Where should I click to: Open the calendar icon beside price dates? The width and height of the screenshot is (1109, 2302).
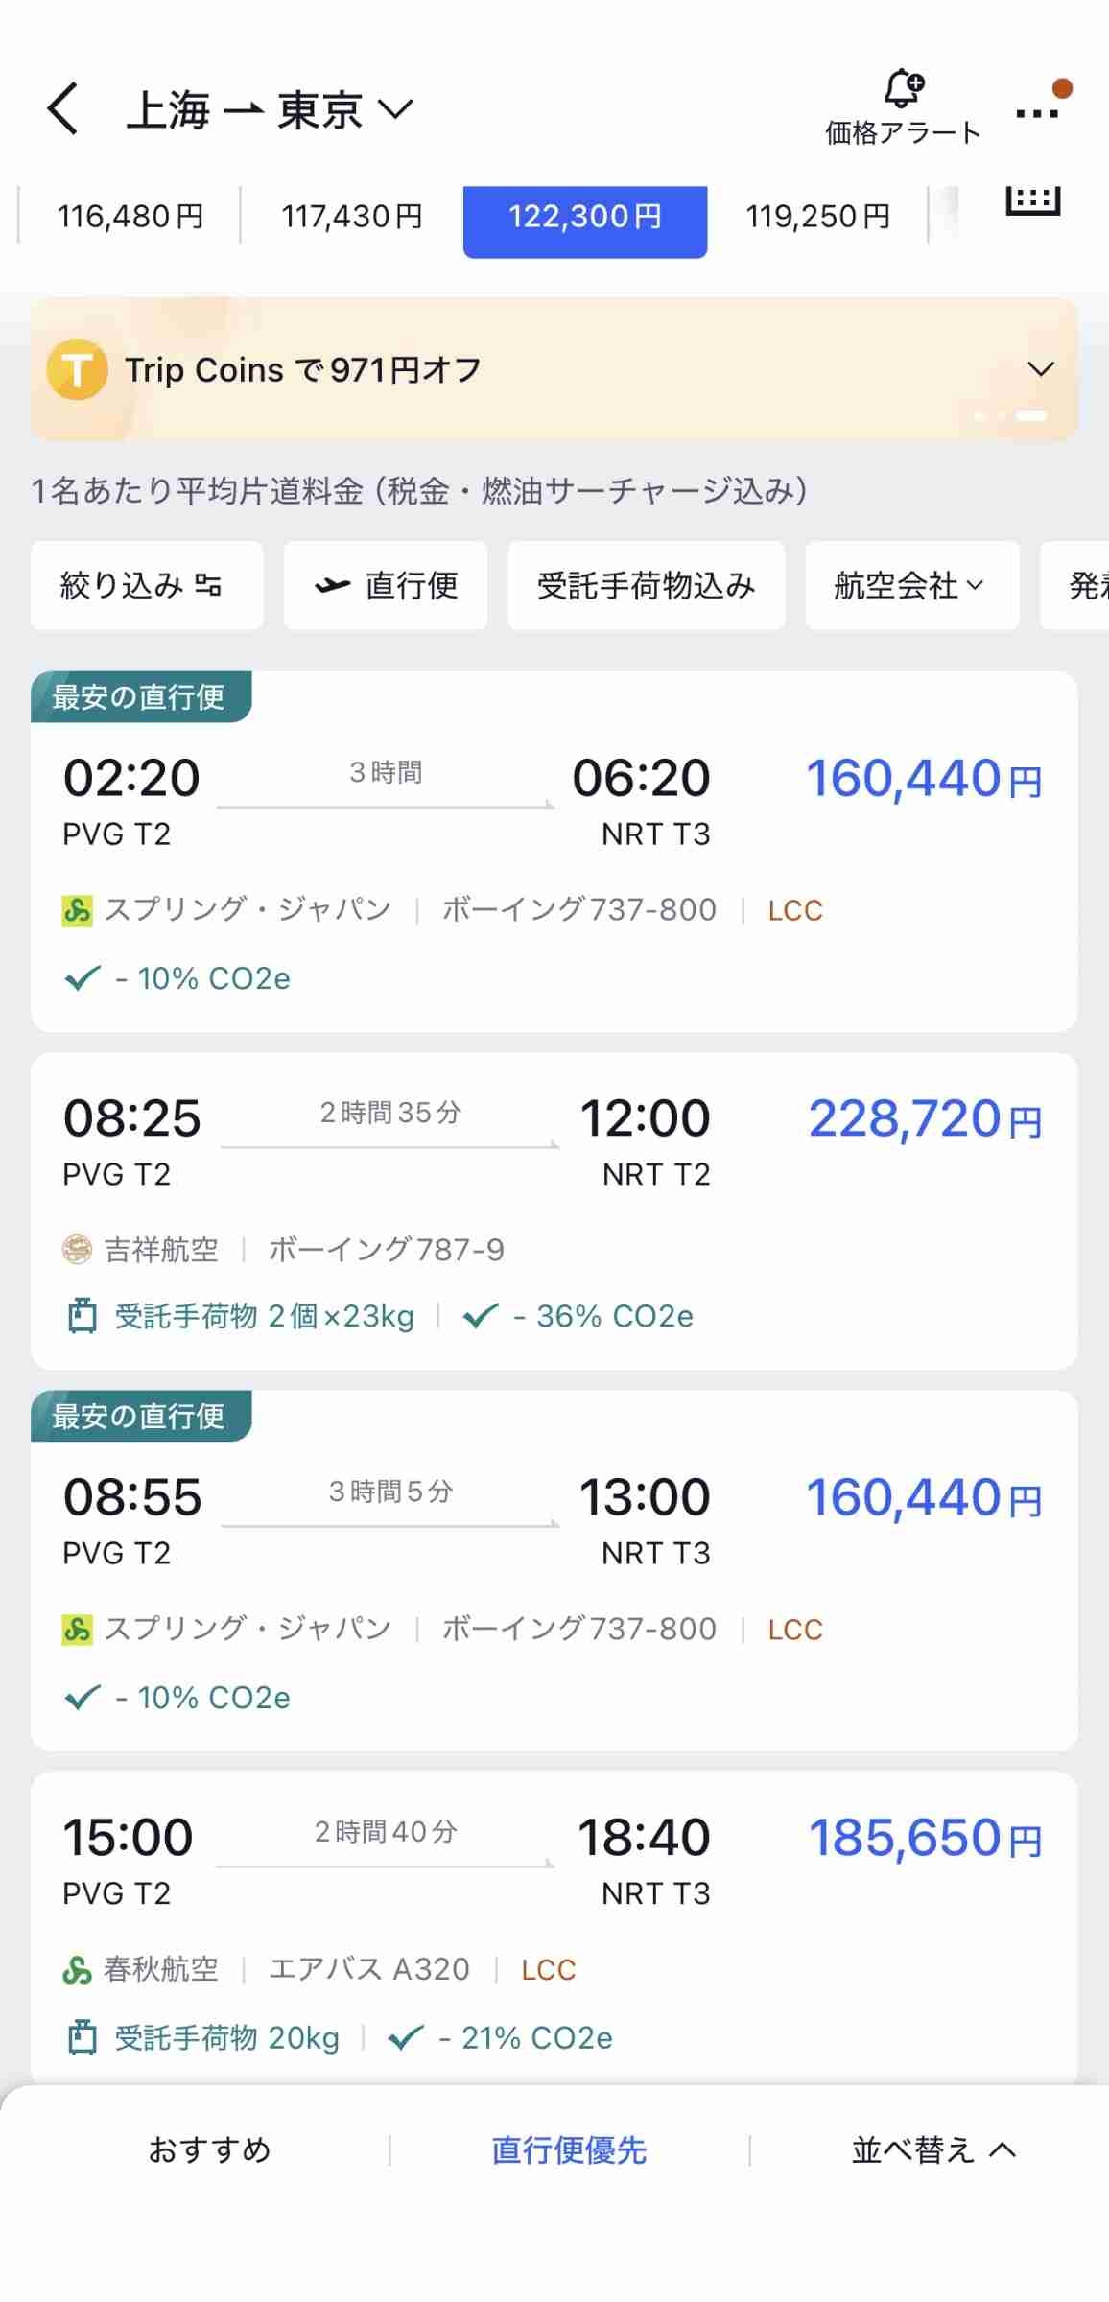pyautogui.click(x=1032, y=200)
